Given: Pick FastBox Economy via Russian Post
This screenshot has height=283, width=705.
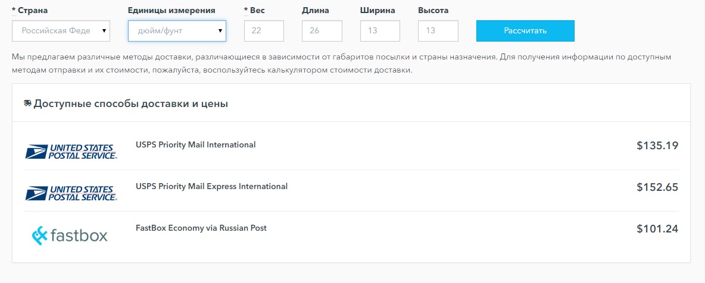Looking at the screenshot, I should [201, 228].
